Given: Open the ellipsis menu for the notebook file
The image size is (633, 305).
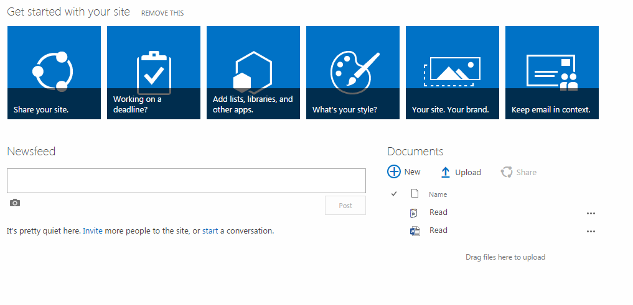Looking at the screenshot, I should (591, 213).
